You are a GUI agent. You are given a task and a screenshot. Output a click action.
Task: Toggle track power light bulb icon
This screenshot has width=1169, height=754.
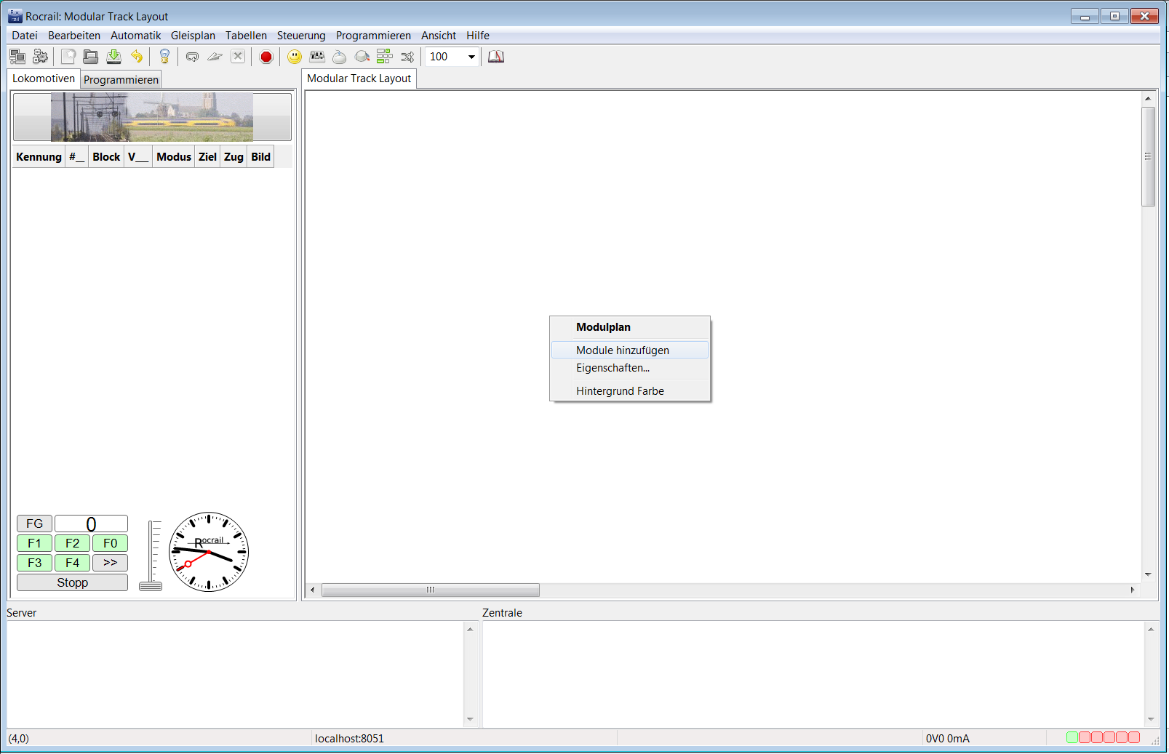(164, 57)
